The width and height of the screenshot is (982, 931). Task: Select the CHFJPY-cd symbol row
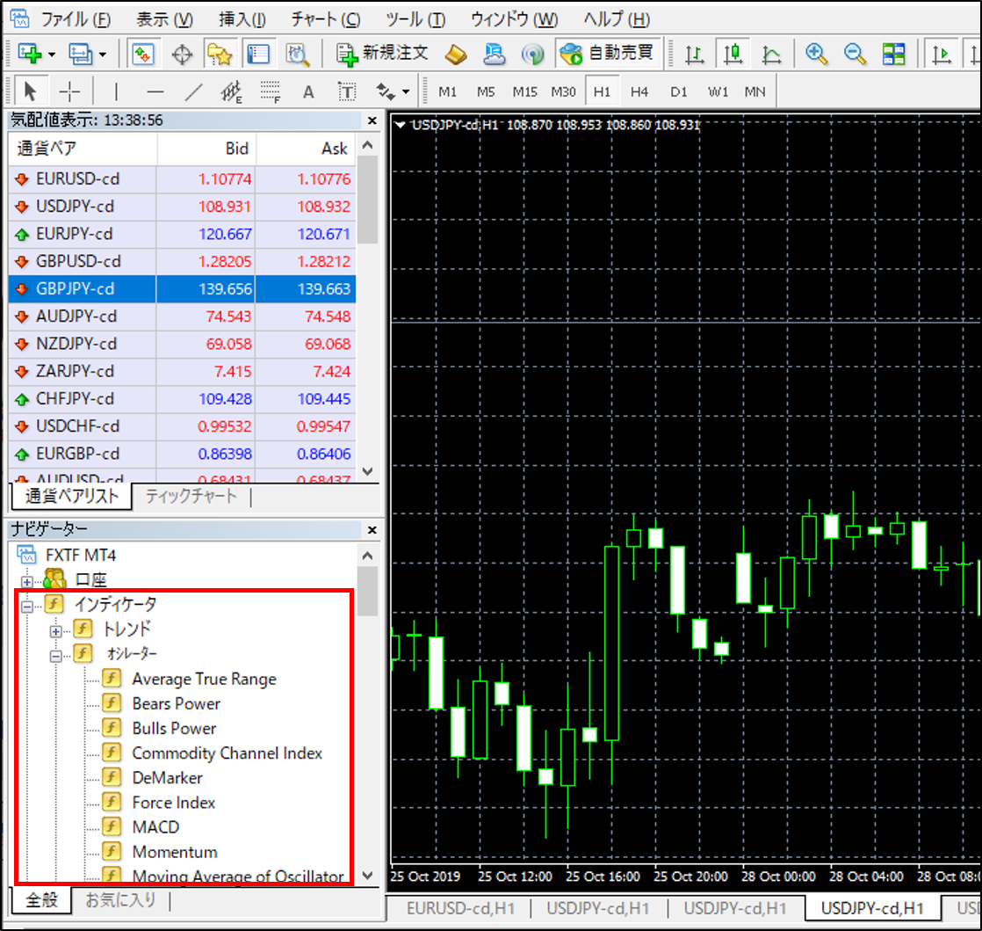pos(182,399)
